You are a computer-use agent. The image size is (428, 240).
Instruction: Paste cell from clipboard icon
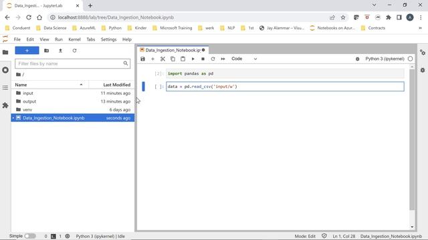pos(183,59)
